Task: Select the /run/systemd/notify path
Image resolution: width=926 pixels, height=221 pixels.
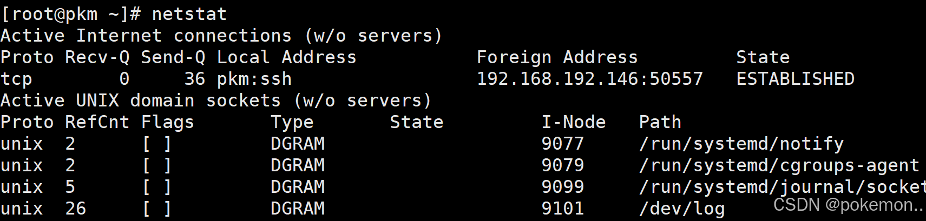Action: [741, 144]
